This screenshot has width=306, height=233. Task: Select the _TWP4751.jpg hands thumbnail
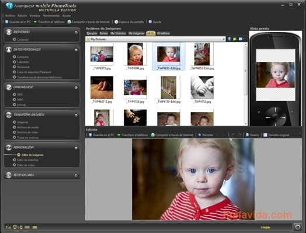tap(202, 88)
